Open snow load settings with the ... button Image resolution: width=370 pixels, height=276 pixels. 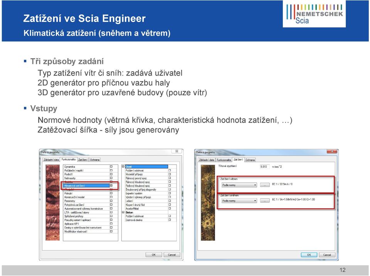(265, 201)
